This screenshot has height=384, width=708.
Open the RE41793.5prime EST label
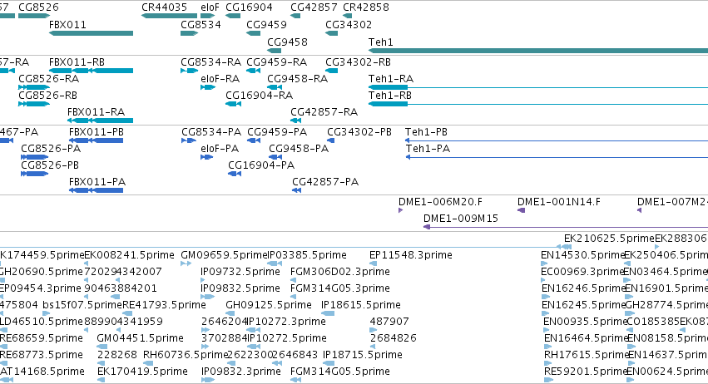pos(165,306)
